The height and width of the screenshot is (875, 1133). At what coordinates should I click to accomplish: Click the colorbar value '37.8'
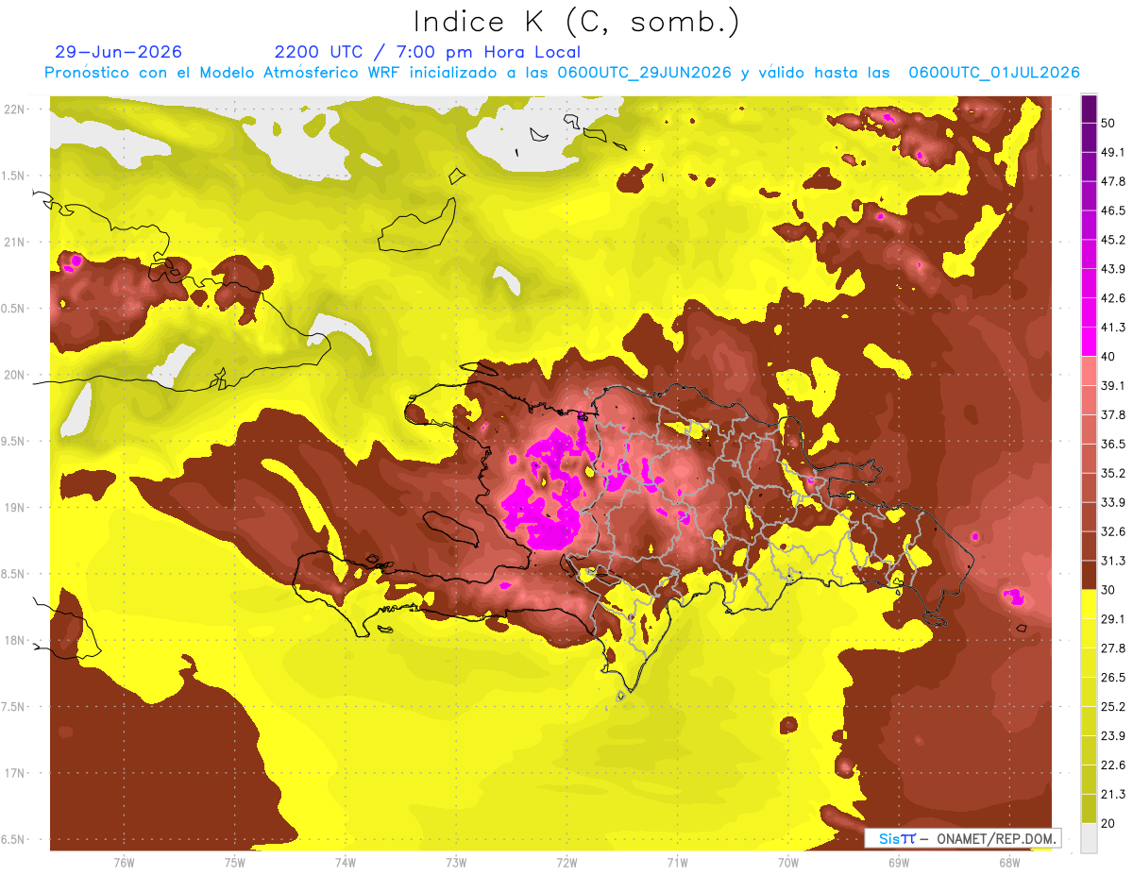1113,414
